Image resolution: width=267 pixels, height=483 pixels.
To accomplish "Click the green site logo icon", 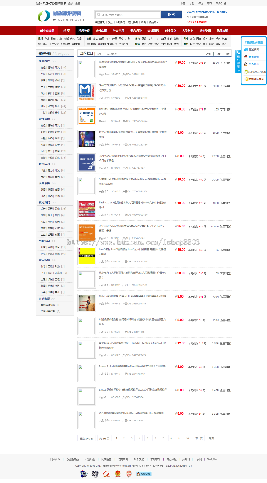I will click(x=44, y=16).
